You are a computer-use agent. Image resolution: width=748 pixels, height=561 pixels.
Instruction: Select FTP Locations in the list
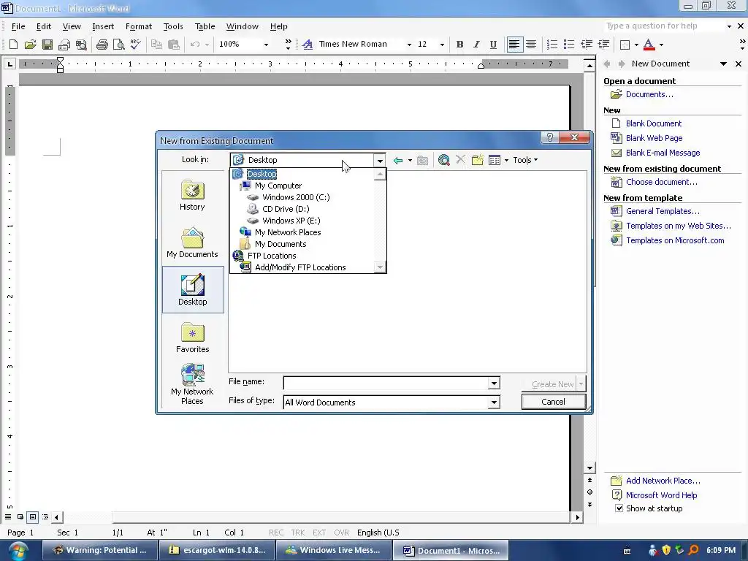(x=272, y=256)
